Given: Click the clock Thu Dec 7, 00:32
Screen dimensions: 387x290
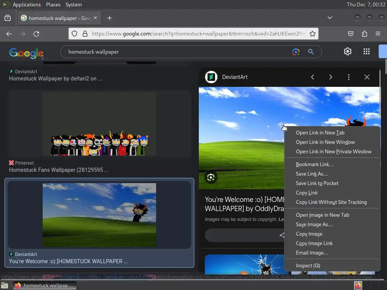Looking at the screenshot, I should [x=366, y=5].
